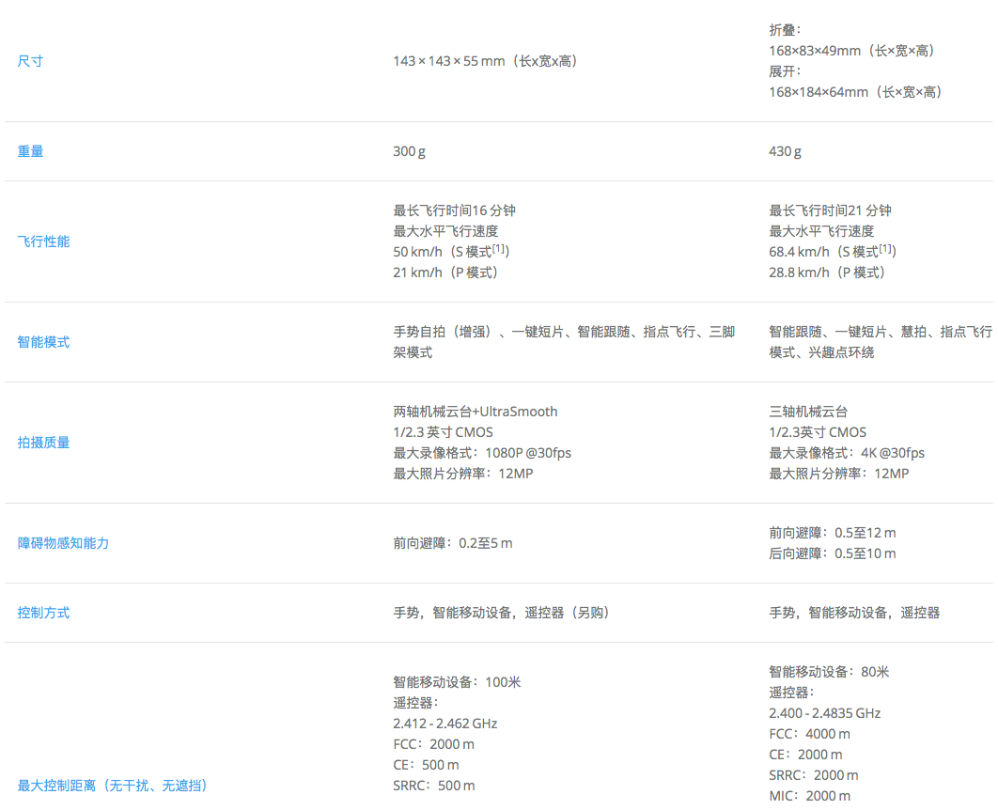Open footnote [1] beside 68.4 km/h
Viewport: 998px width, 810px height.
pos(886,249)
